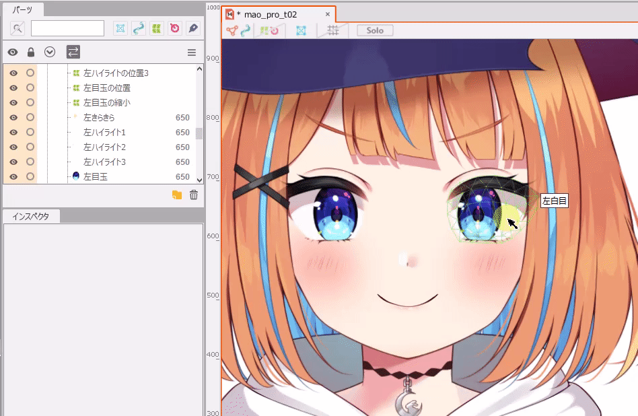Image resolution: width=638 pixels, height=416 pixels.
Task: Click the parts list scroll-down arrow
Action: pos(199,180)
